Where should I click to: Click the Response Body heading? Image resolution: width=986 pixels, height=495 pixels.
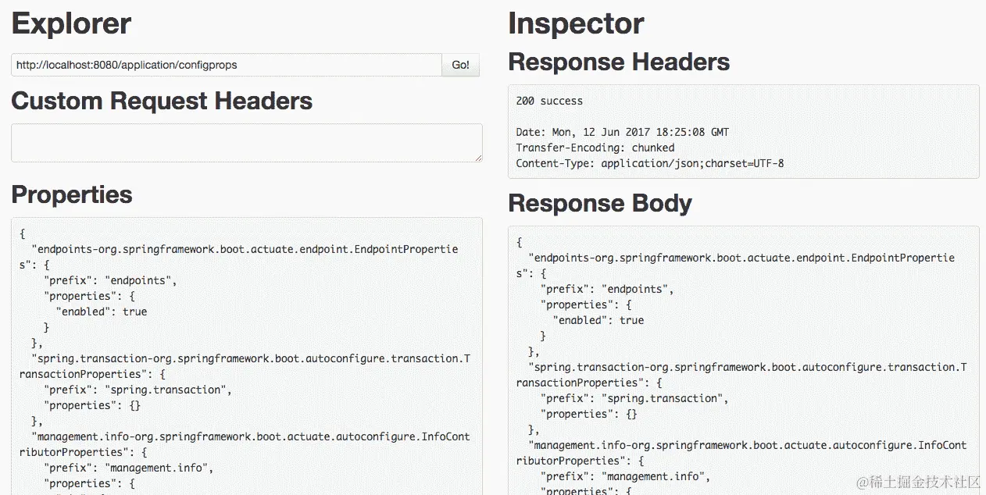(x=600, y=204)
